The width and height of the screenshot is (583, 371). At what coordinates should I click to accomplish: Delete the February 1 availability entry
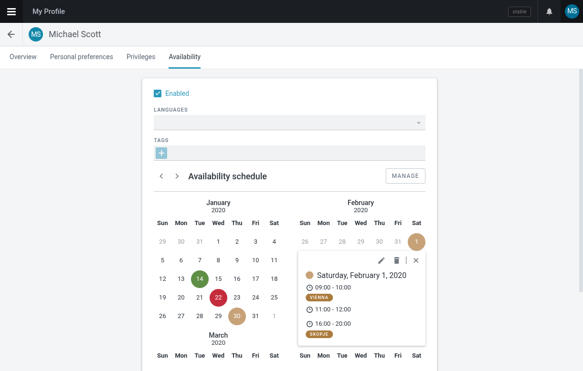click(396, 260)
